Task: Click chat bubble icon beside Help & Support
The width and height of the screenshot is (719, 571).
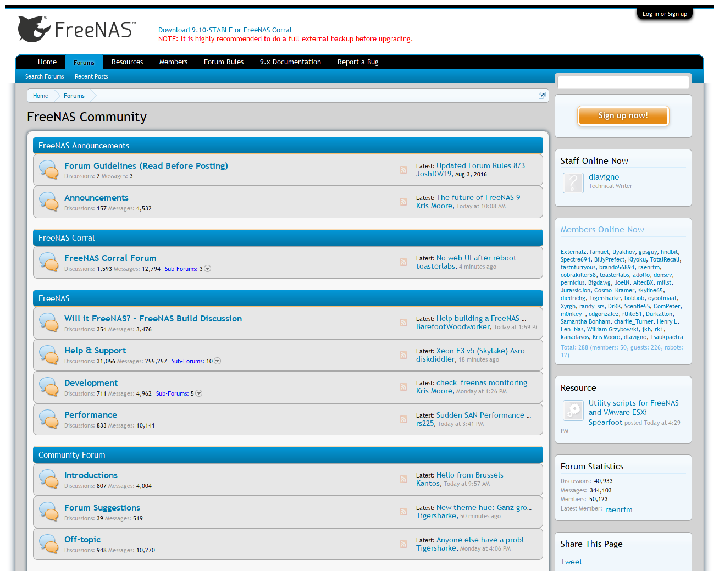Action: [49, 355]
